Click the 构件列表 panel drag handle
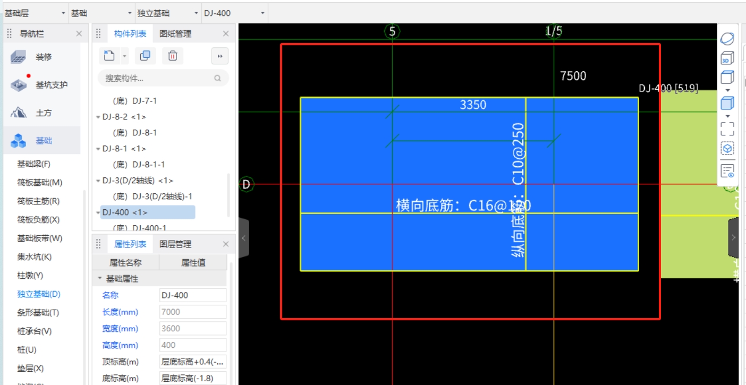Screen dimensions: 746x385 [x=98, y=33]
